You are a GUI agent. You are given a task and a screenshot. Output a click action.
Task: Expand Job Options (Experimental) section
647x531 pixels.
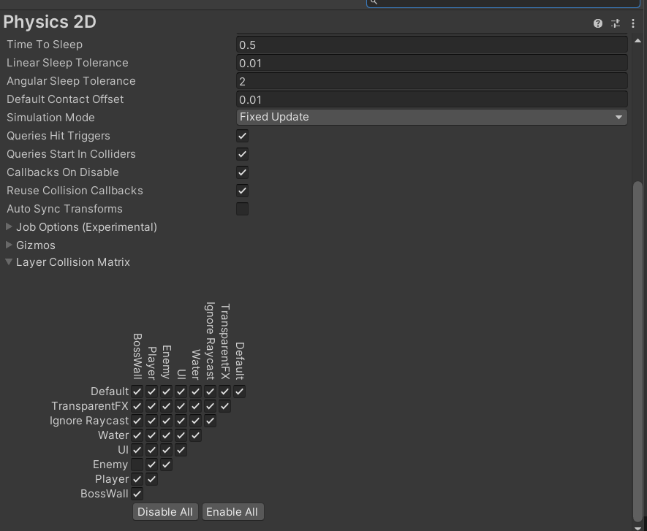click(x=9, y=226)
